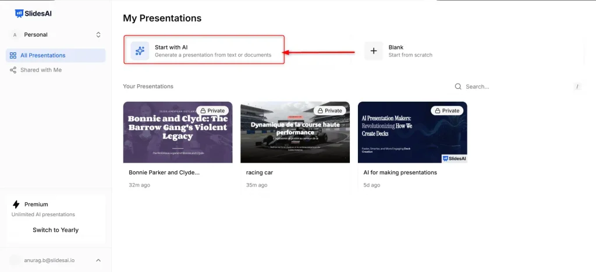The height and width of the screenshot is (272, 596).
Task: Click the 32m ago timestamp
Action: 140,185
